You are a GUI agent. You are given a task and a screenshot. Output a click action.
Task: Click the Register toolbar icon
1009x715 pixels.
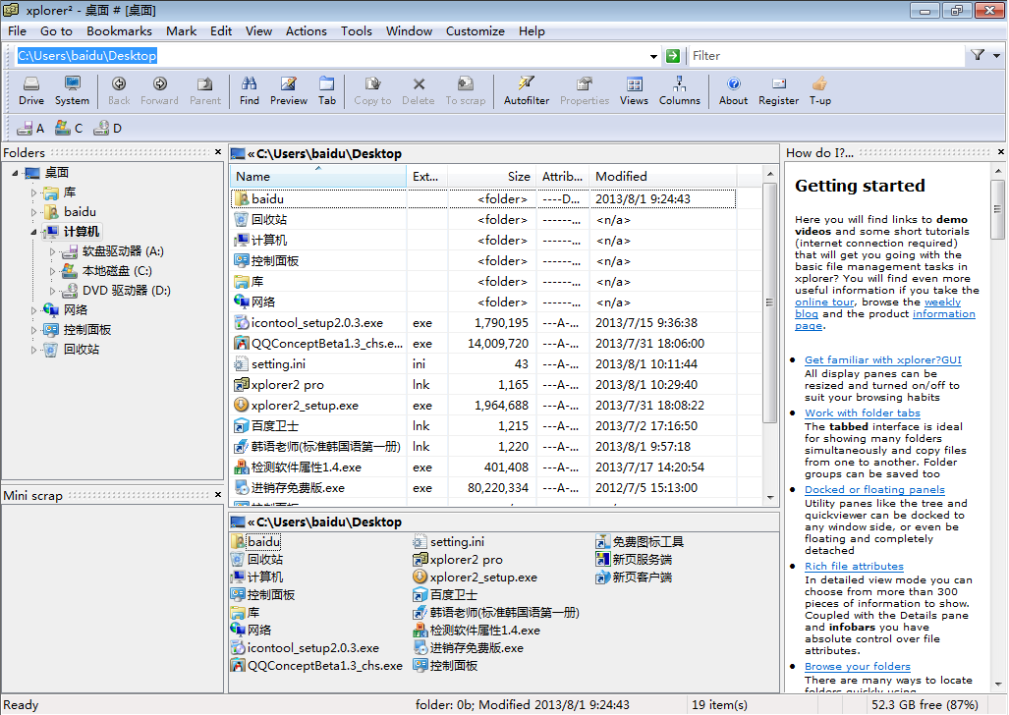(x=779, y=90)
